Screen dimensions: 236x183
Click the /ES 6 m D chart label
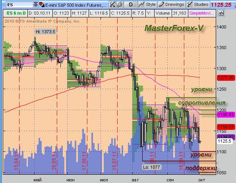tap(15, 13)
